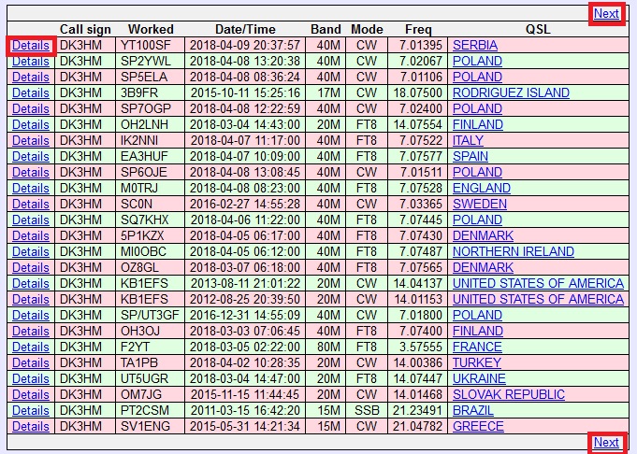Click the FINLAND link in the OH2LNH row
Screen dimensions: 637x454
(x=478, y=124)
